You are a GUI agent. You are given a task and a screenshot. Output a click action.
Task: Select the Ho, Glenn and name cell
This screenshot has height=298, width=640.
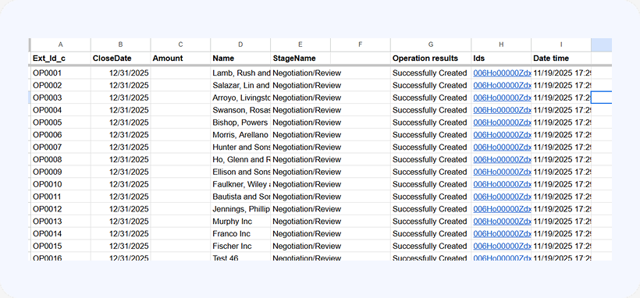pos(240,159)
